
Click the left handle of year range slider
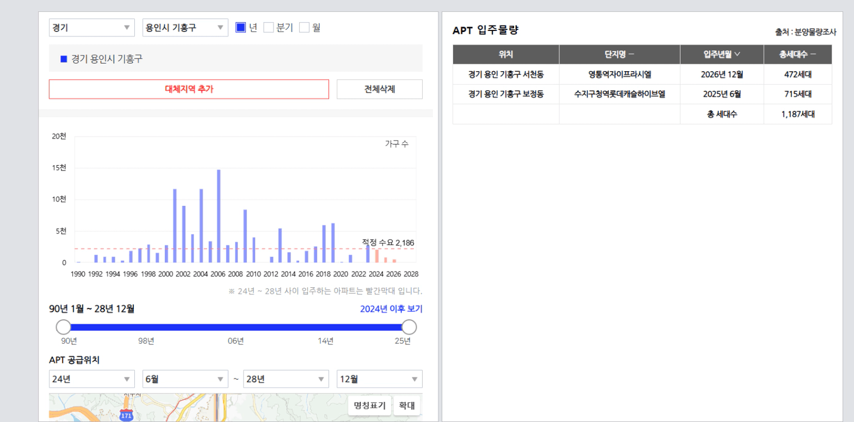[x=64, y=327]
